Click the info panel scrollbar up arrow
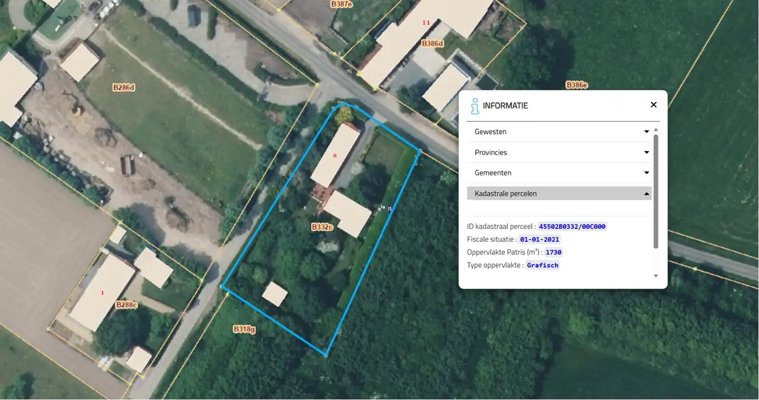The width and height of the screenshot is (759, 400). coord(656,130)
